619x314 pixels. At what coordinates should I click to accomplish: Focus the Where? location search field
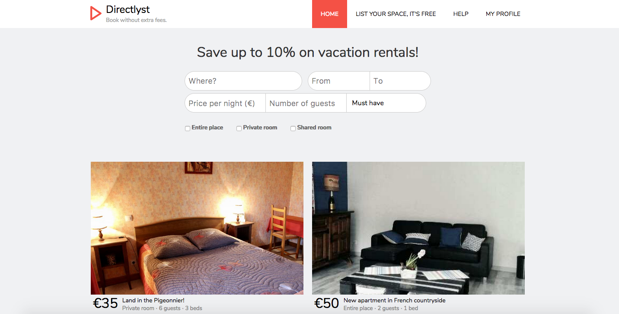243,81
